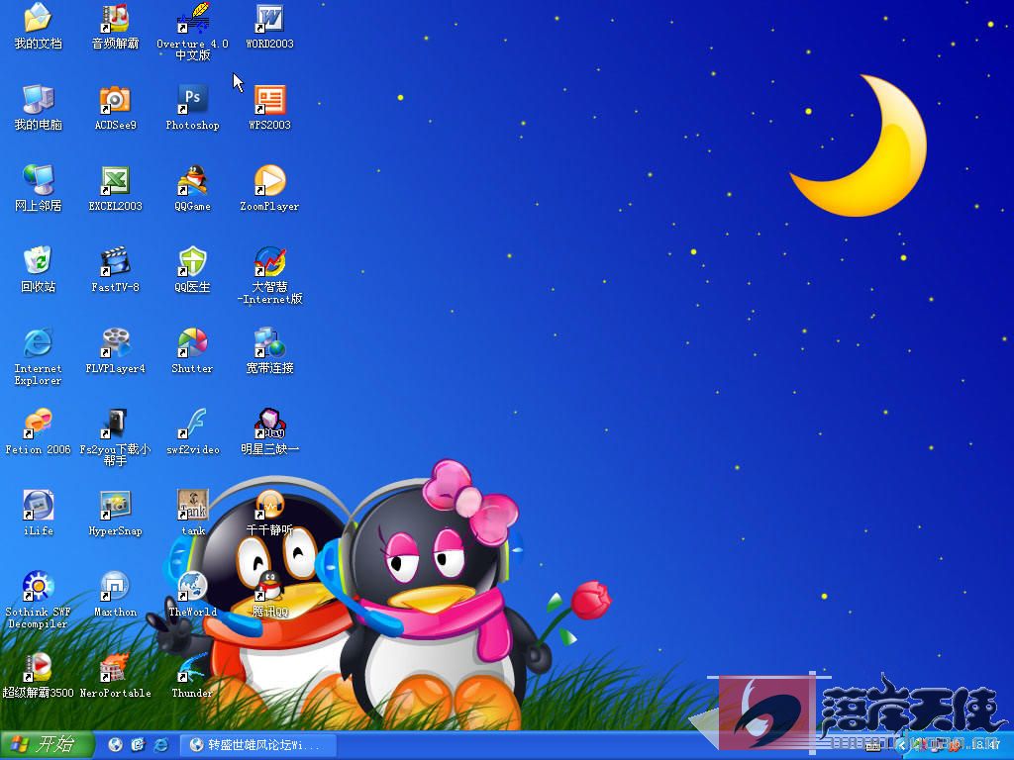This screenshot has width=1014, height=760.
Task: Click the globe quick launch icon
Action: coord(115,745)
